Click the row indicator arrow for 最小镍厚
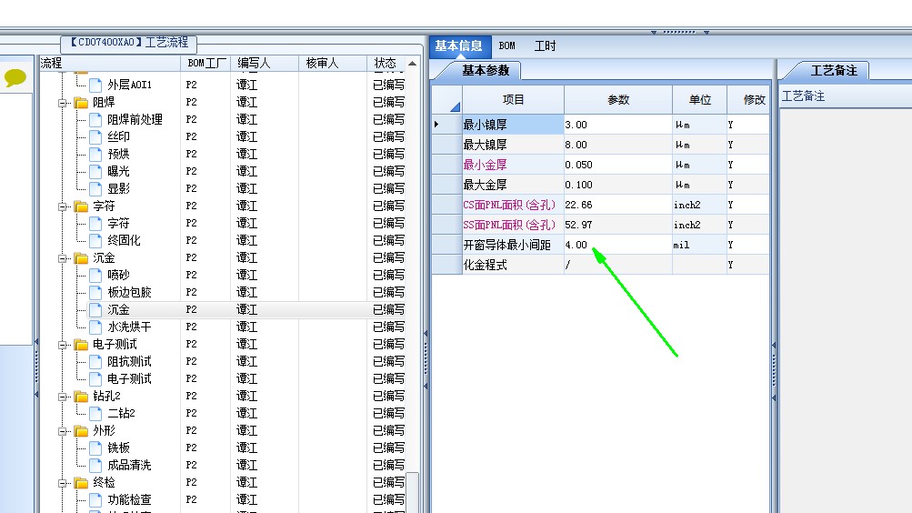The height and width of the screenshot is (513, 912). coord(436,125)
